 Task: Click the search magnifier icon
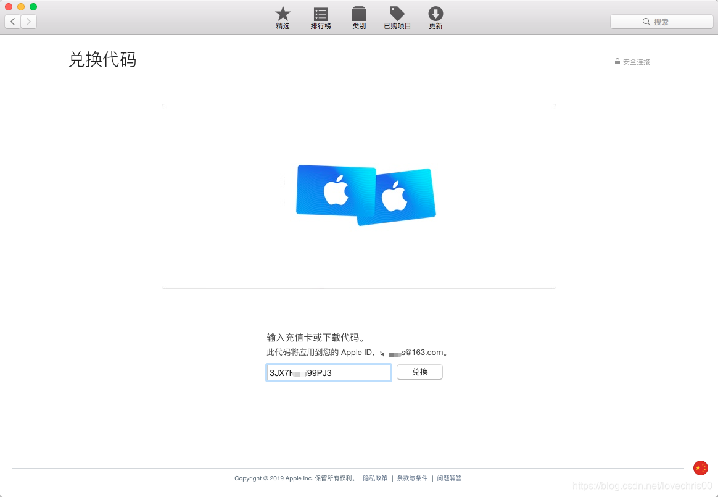pos(645,22)
